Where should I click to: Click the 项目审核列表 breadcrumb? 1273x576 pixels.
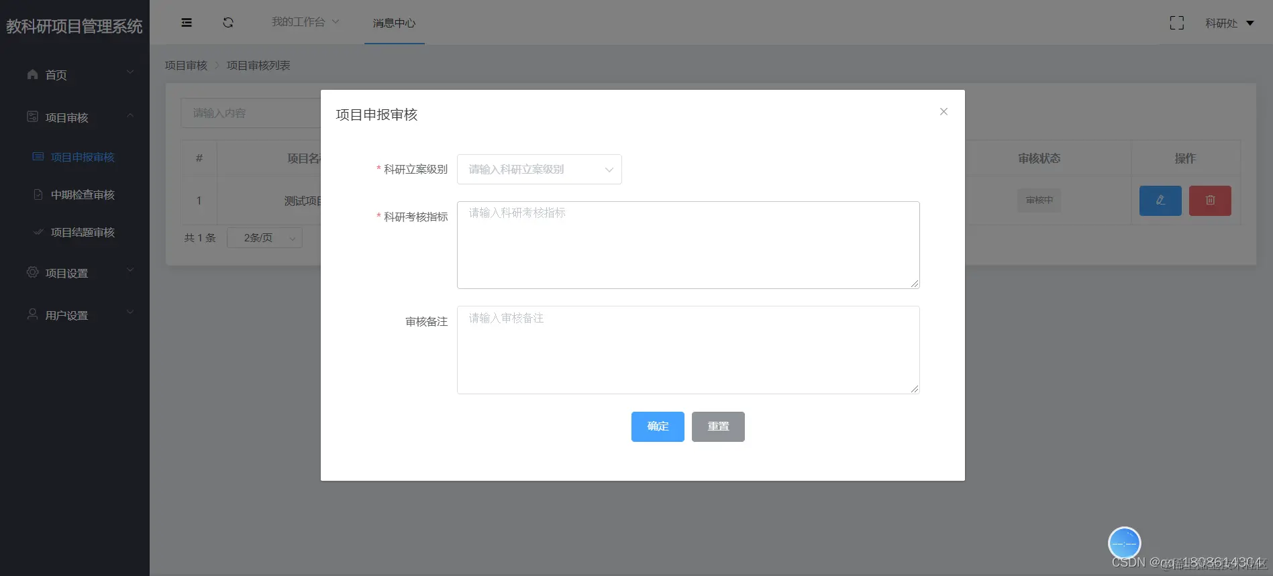(258, 65)
